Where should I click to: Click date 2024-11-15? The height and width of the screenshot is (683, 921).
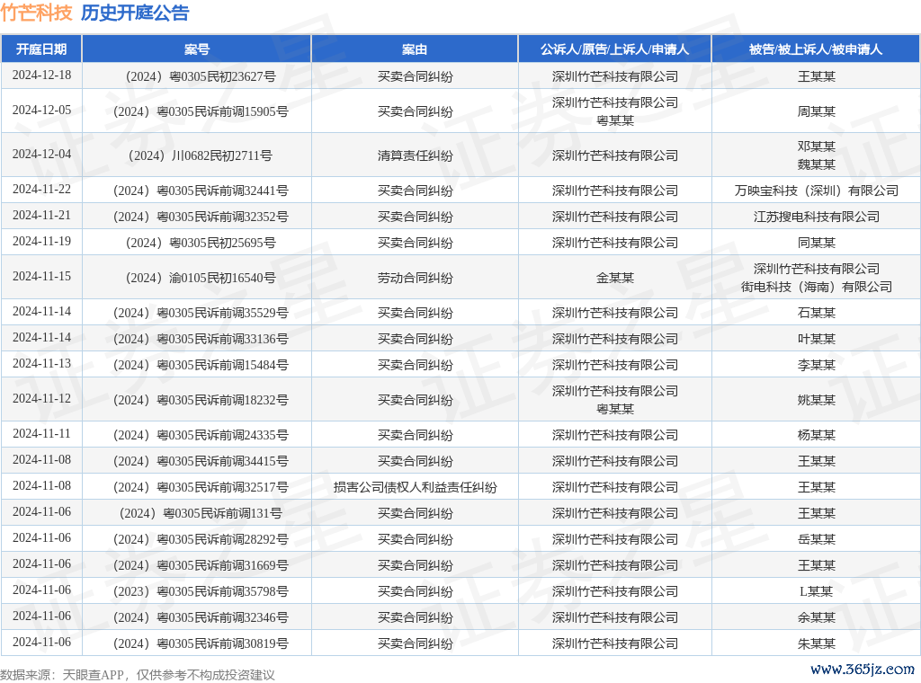point(41,277)
